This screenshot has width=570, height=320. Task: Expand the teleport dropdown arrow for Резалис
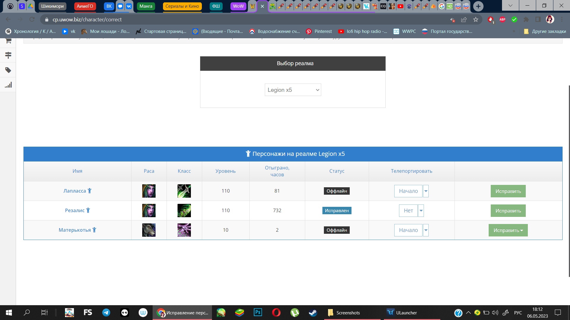click(421, 211)
